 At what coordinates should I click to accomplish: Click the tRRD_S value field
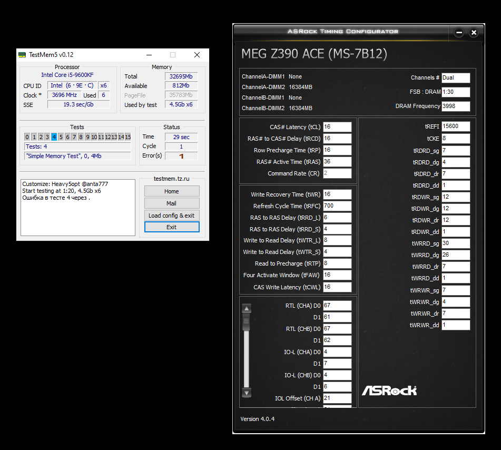337,229
